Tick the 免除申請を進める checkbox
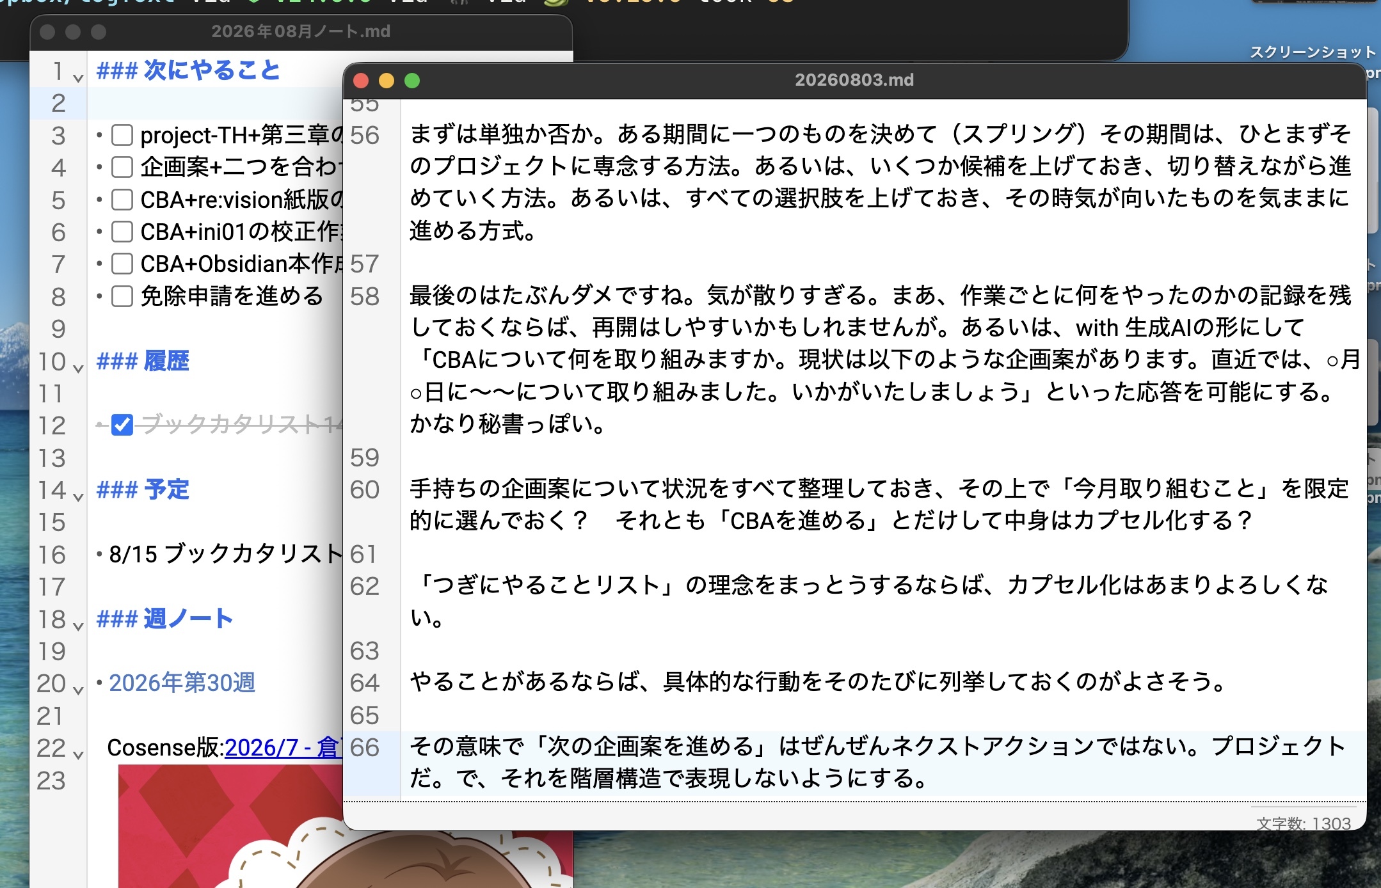1381x888 pixels. click(x=122, y=296)
